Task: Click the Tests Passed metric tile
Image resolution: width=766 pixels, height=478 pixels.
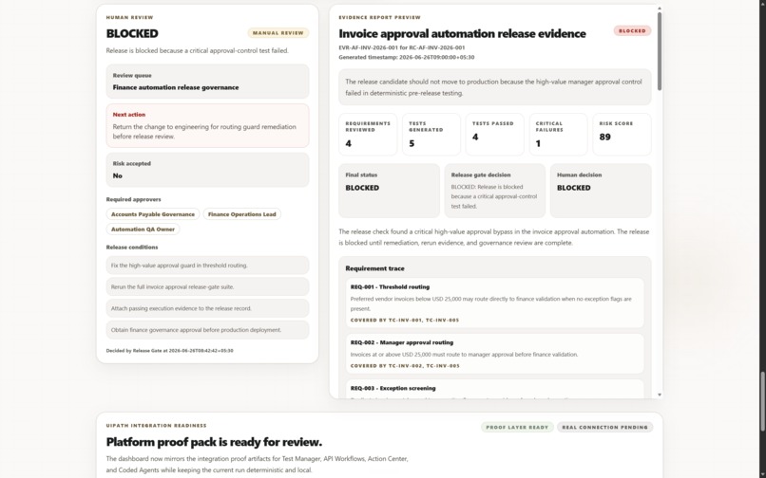Action: click(x=494, y=135)
